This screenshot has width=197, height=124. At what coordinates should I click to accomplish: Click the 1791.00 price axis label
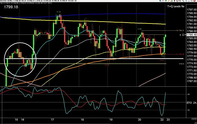click(x=192, y=24)
